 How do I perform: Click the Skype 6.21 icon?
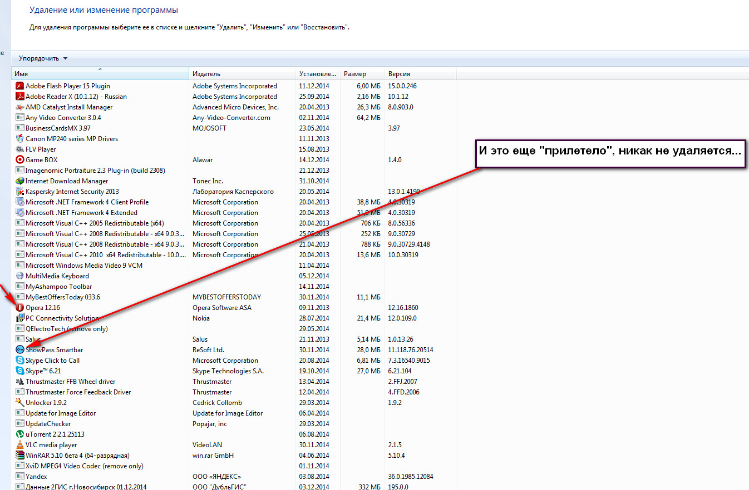coord(20,371)
